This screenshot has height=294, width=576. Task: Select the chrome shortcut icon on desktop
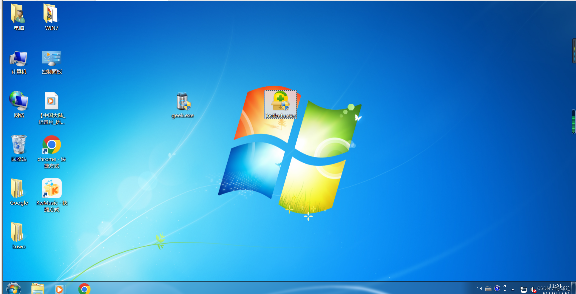point(51,144)
